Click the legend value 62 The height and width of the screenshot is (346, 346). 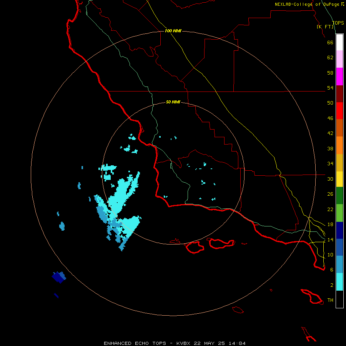[330, 58]
